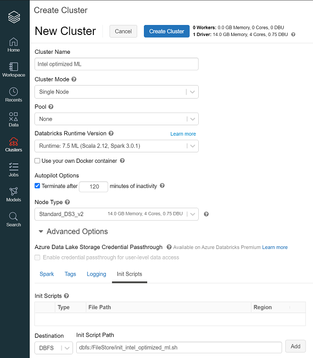Click the Create Cluster button
313x358 pixels.
[x=166, y=31]
